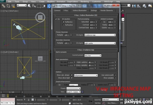Click Go to Start playback button
Viewport: 153px width, 105px height.
click(x=122, y=100)
